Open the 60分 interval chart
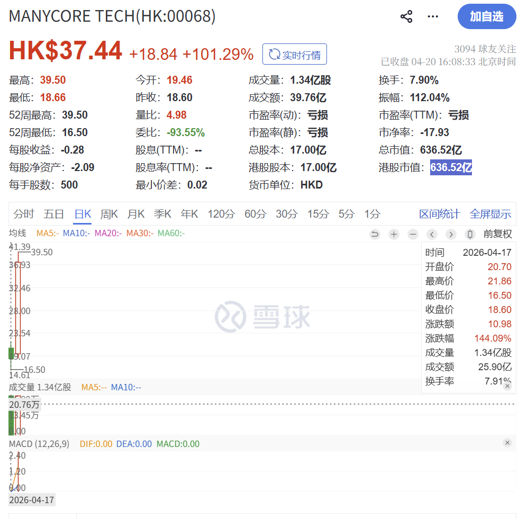 [x=256, y=214]
